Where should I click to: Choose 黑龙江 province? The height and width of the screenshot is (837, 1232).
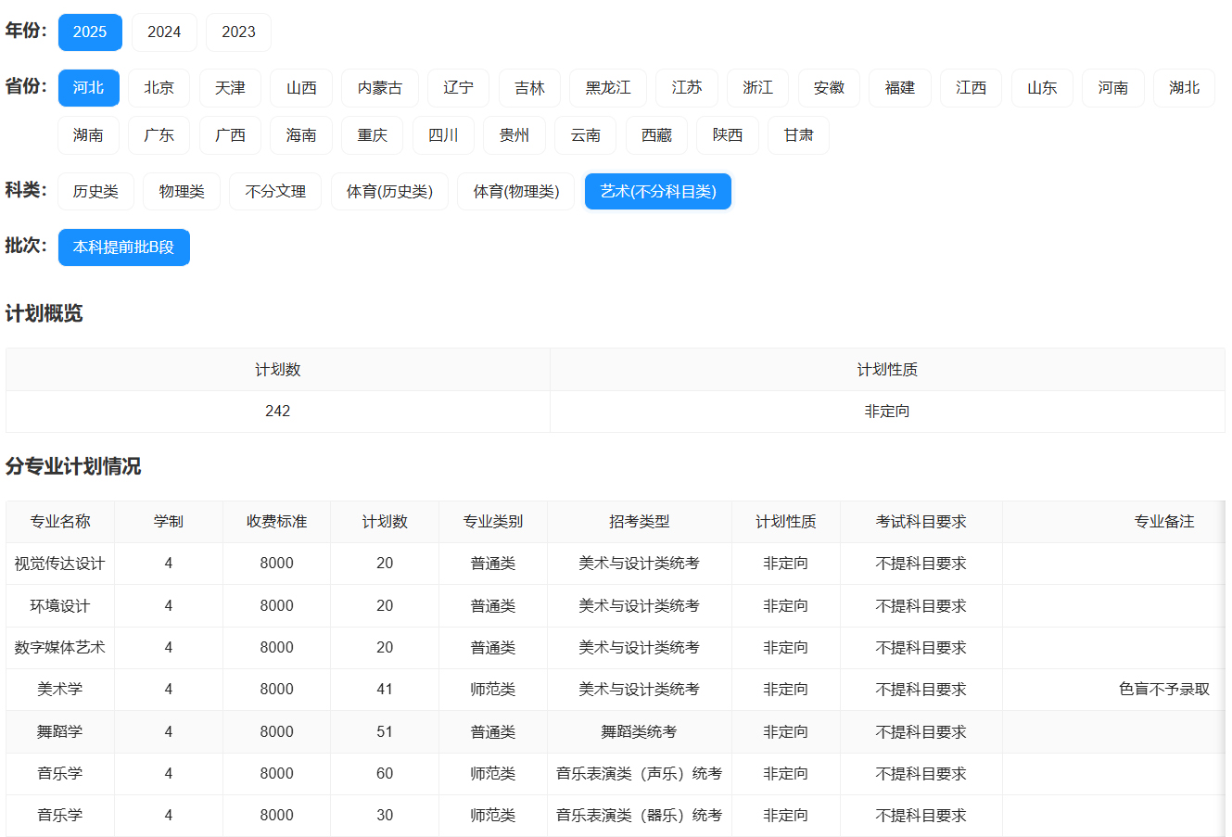[608, 88]
